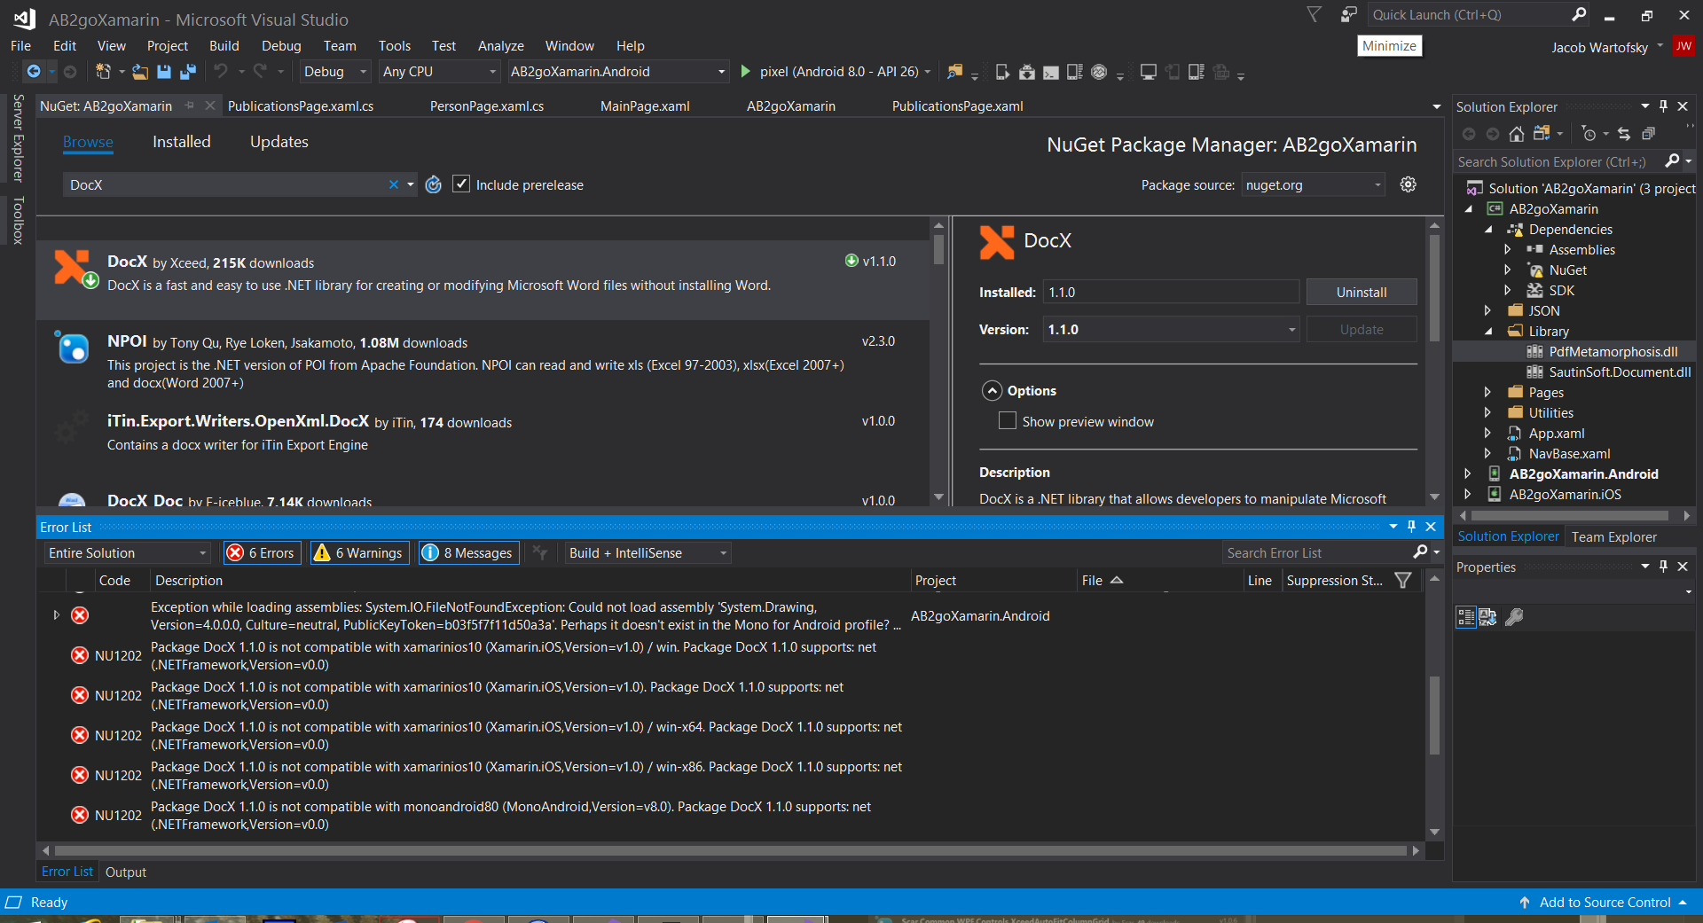
Task: Select the NPOI package in results
Action: (483, 361)
